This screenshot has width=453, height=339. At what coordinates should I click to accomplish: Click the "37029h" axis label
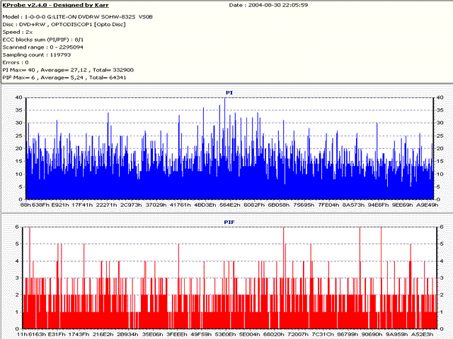click(156, 205)
